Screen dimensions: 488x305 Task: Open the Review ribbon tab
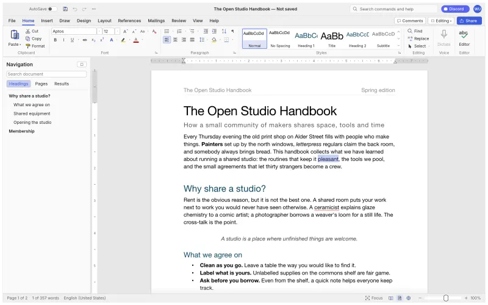click(x=179, y=21)
